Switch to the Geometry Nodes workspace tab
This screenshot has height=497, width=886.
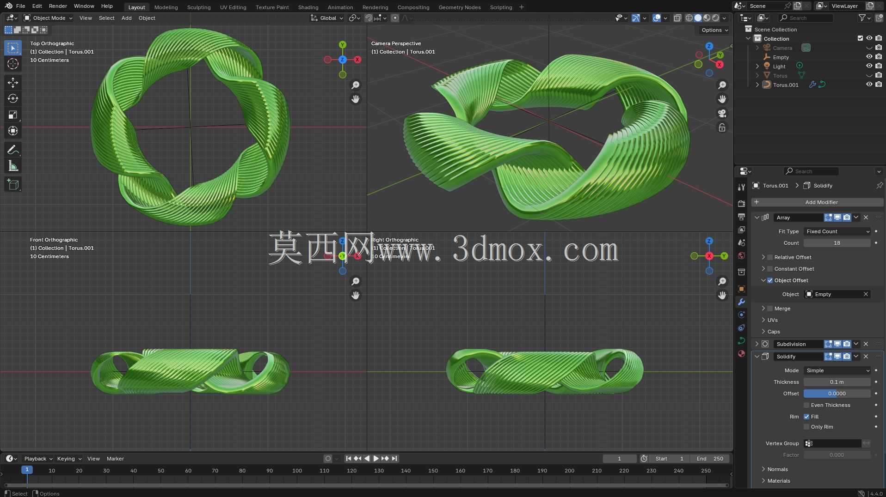pos(460,7)
